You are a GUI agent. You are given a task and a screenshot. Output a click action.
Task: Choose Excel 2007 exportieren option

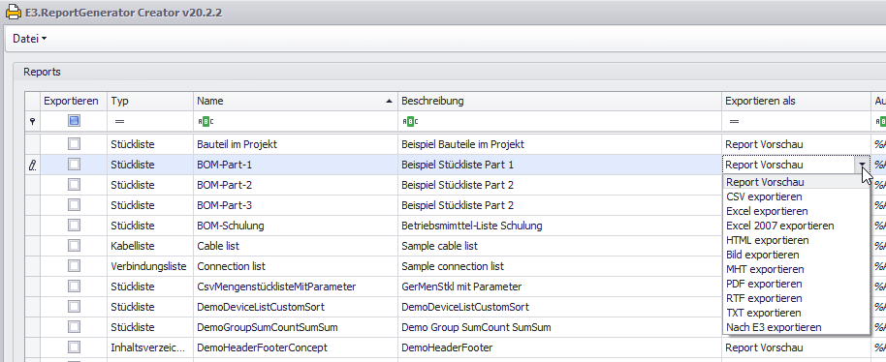(x=779, y=226)
